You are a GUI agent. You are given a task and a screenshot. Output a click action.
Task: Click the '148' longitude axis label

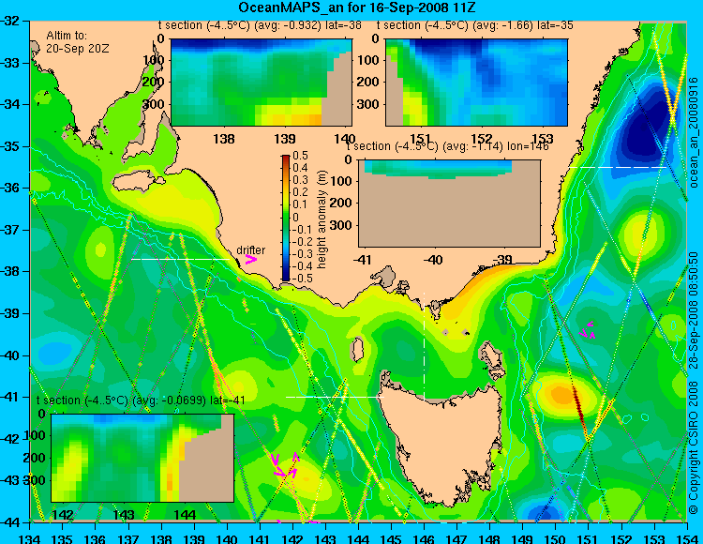(x=489, y=538)
